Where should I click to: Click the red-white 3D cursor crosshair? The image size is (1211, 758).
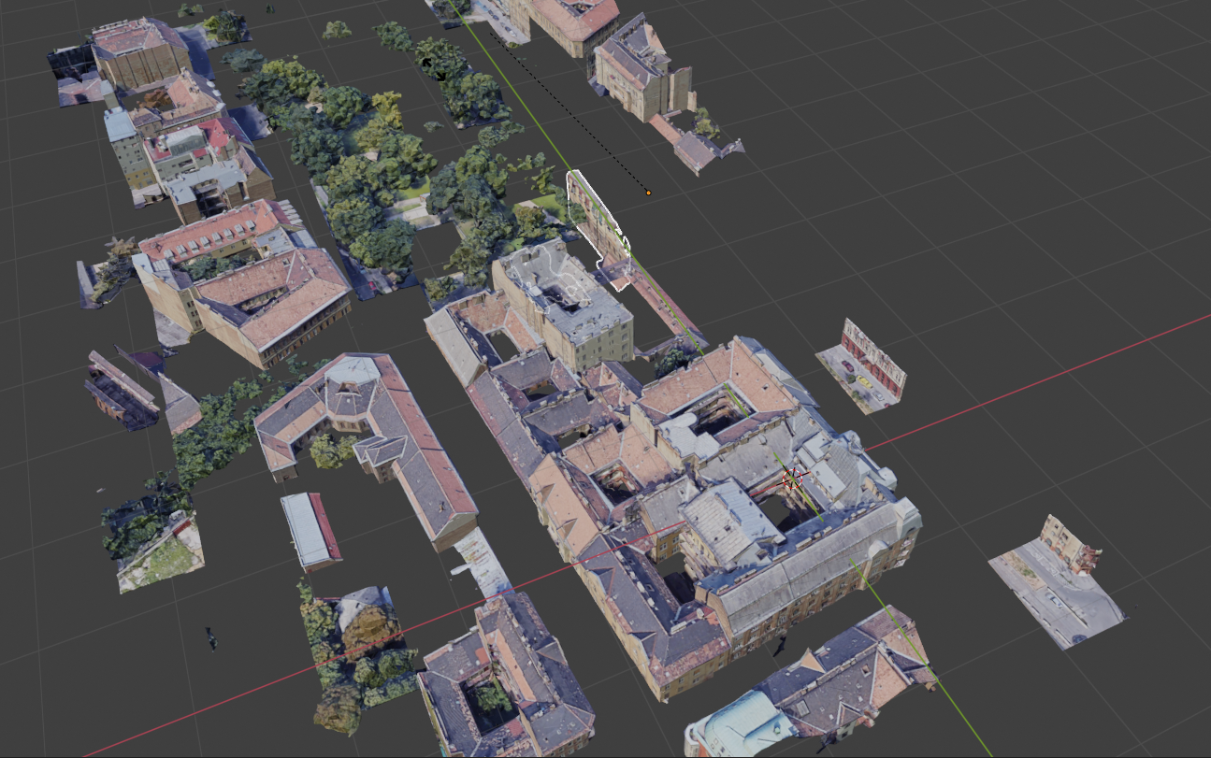click(x=793, y=479)
